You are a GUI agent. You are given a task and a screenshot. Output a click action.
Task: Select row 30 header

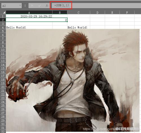3,124
